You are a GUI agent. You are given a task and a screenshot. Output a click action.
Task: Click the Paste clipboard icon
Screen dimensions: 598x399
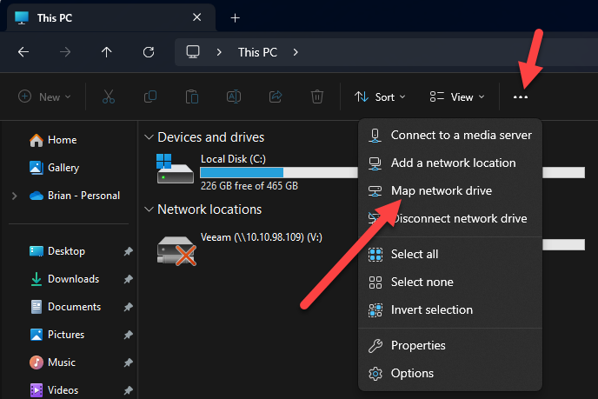tap(192, 97)
